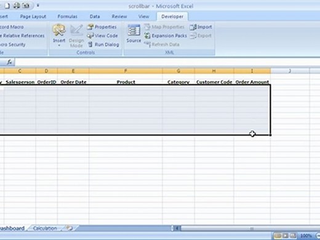Click the tab split bar handle
The image size is (320, 240).
click(x=172, y=228)
